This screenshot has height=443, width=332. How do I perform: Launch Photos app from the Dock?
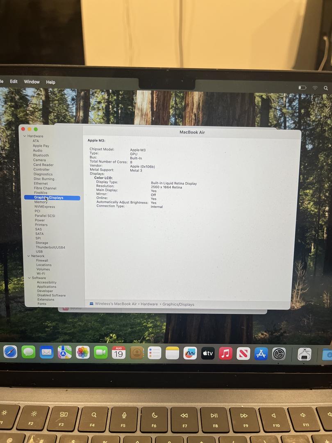point(83,353)
